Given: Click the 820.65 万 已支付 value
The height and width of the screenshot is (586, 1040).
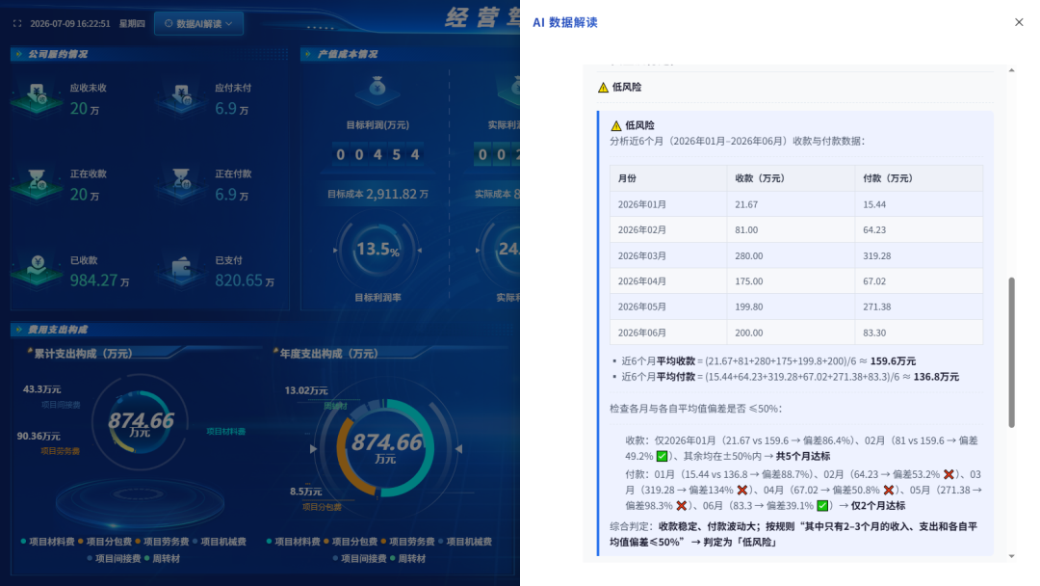Looking at the screenshot, I should click(x=244, y=280).
